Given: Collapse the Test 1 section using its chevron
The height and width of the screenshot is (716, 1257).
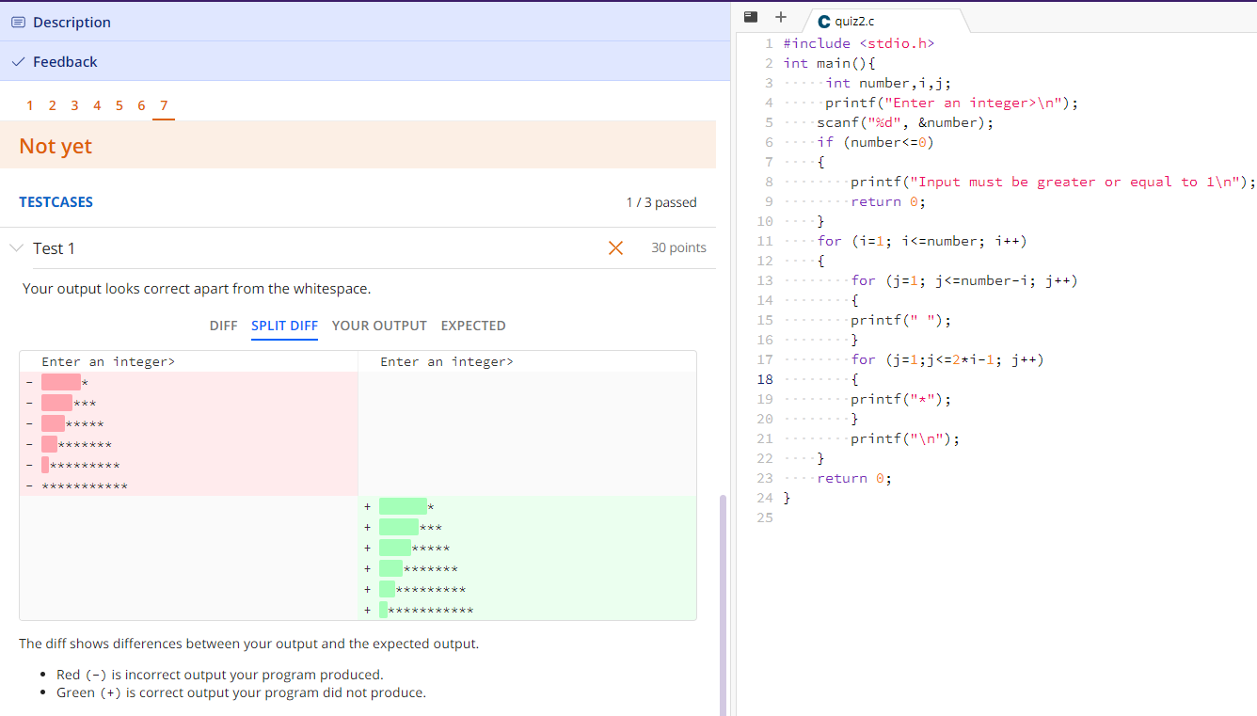Looking at the screenshot, I should click(15, 247).
